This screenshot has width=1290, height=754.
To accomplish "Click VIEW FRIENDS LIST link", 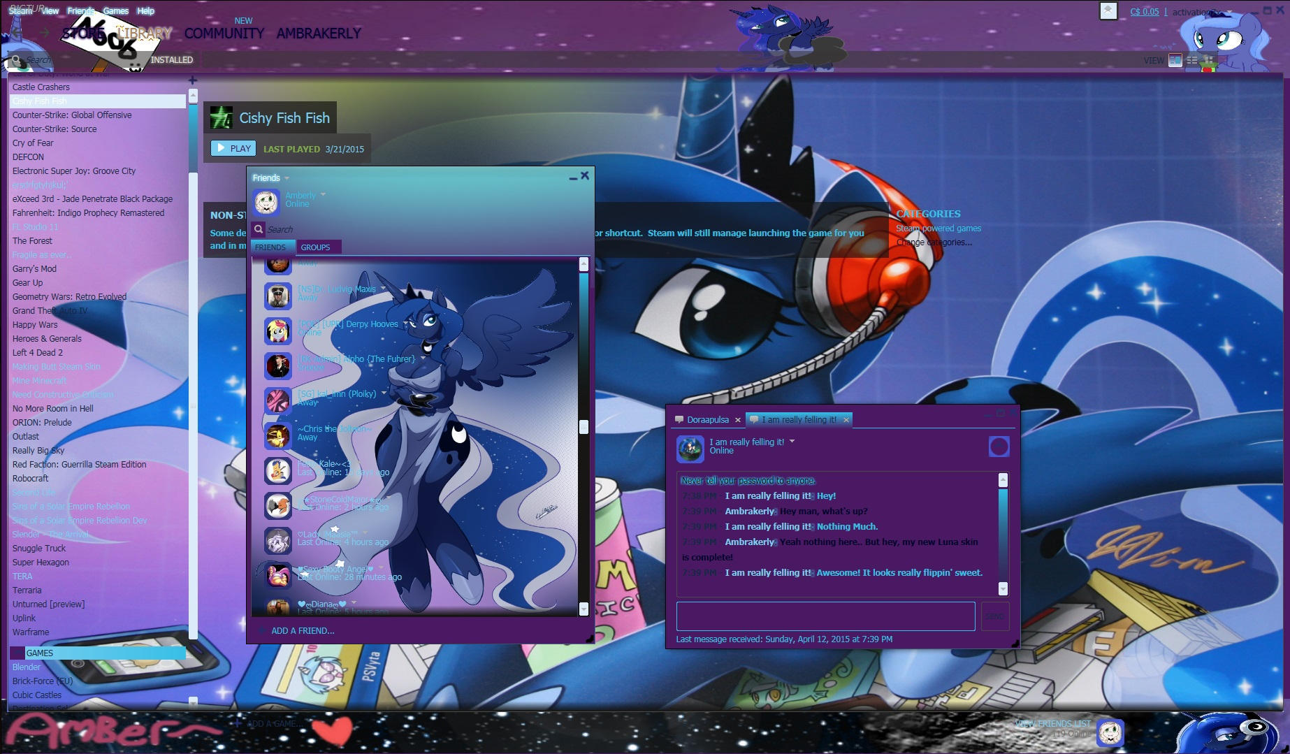I will click(x=1052, y=724).
